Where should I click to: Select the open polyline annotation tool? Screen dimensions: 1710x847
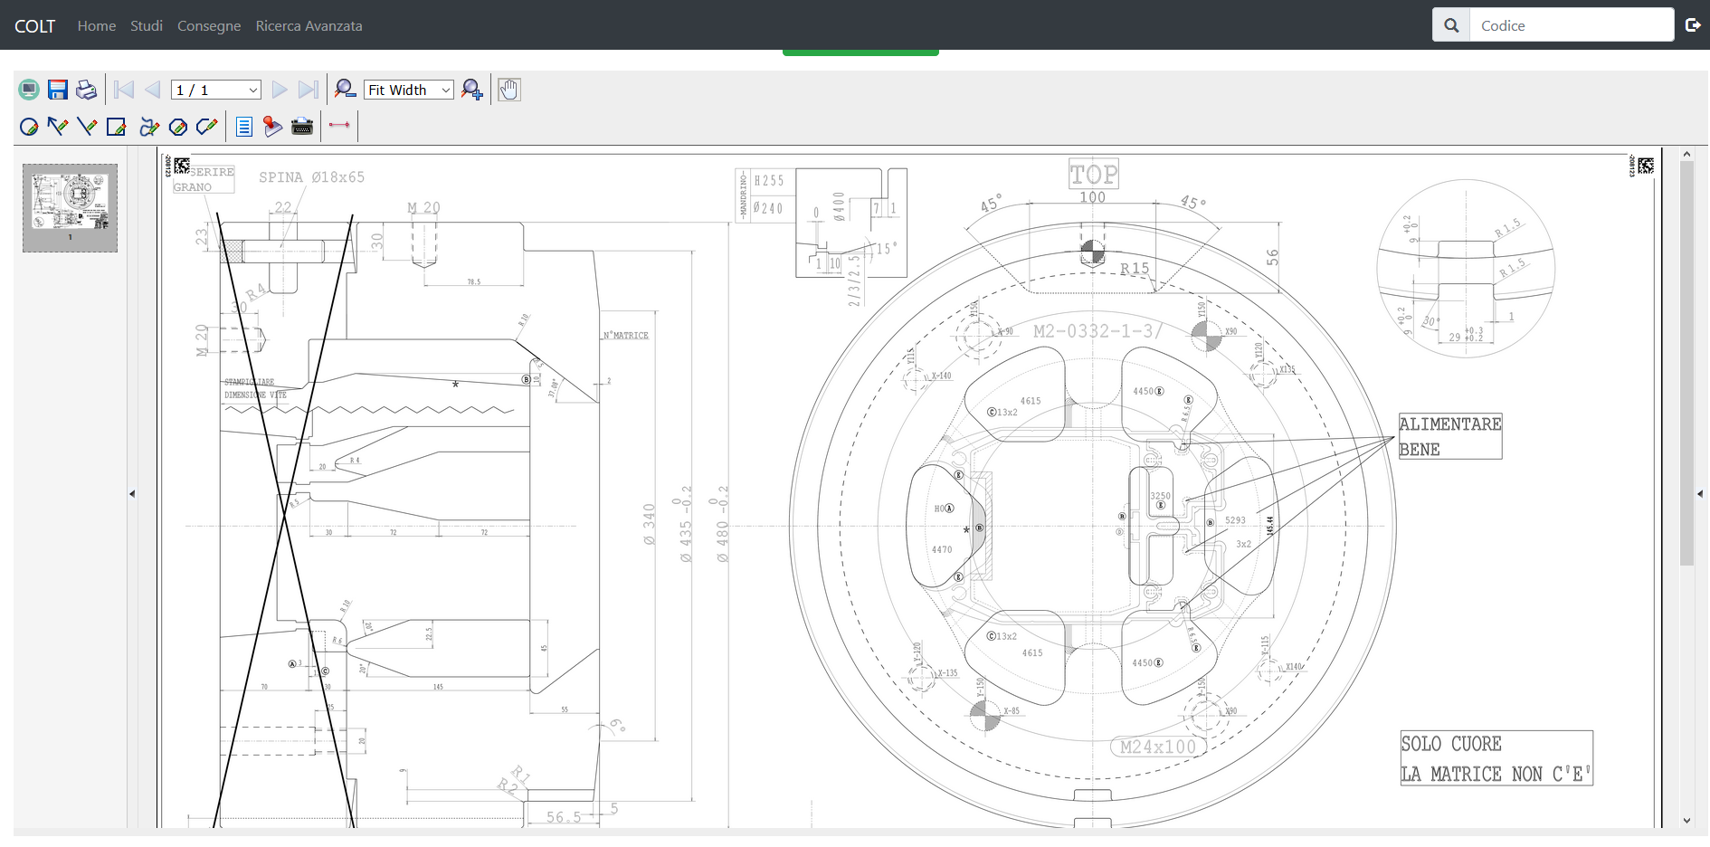(x=207, y=127)
